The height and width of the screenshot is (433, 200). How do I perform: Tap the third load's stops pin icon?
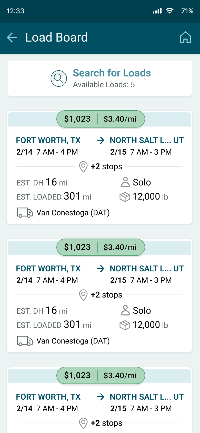pos(83,423)
